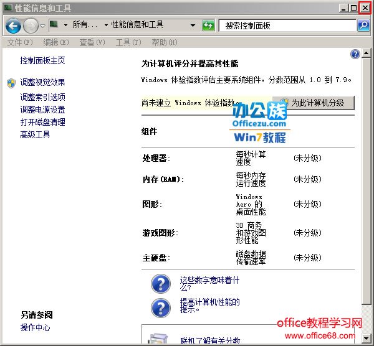Click 为此计算机分级 button
Viewport: 374px width, 346px height.
coord(313,103)
